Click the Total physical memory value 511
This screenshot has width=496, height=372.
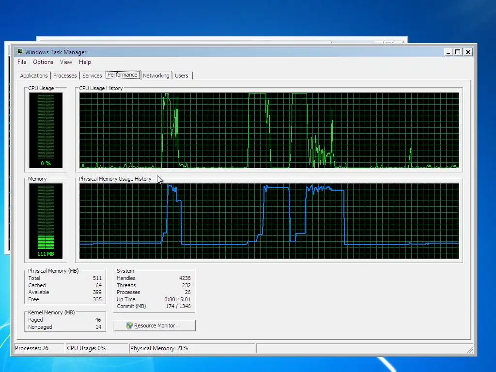tap(97, 278)
